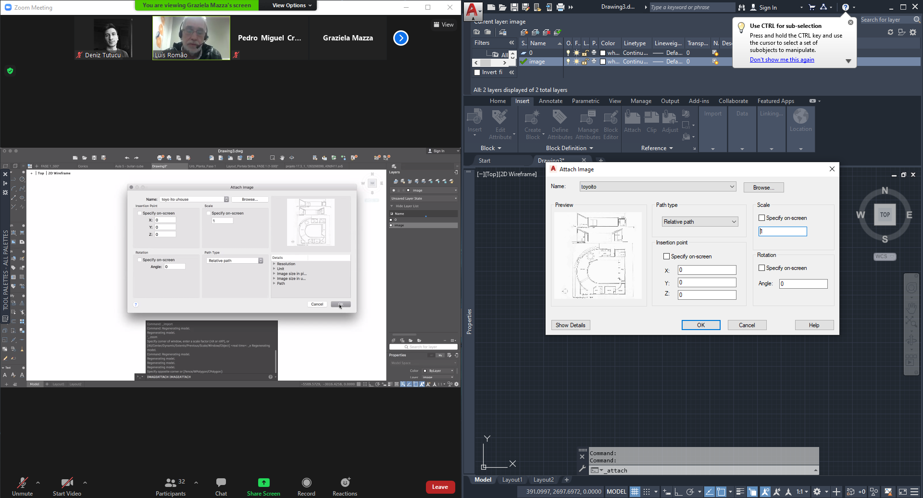The height and width of the screenshot is (498, 923).
Task: Click Don't show me this again link
Action: (782, 60)
